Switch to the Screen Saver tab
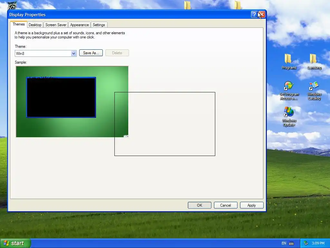330x248 pixels. tap(56, 25)
